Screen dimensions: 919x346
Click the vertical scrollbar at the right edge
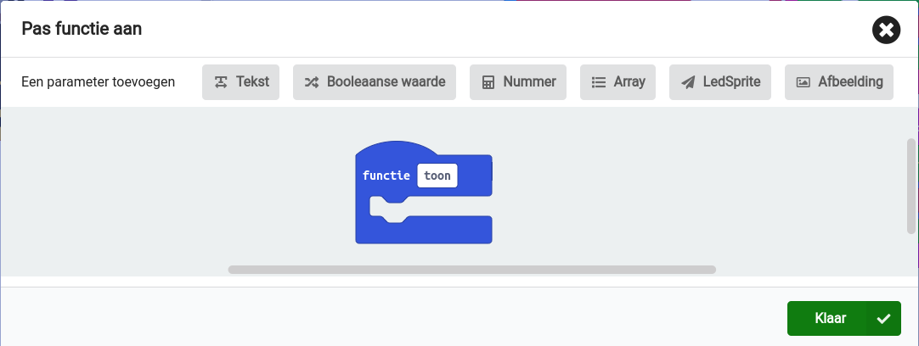[x=911, y=186]
